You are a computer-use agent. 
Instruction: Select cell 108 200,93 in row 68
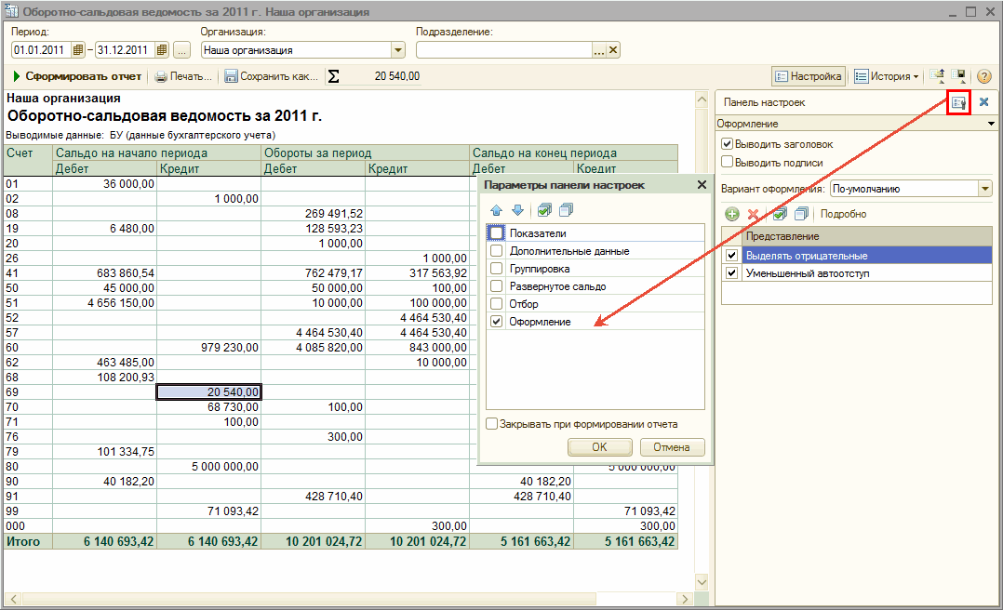[105, 378]
